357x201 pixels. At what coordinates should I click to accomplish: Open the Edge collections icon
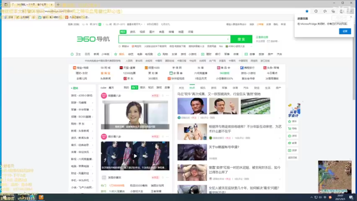pos(333,11)
